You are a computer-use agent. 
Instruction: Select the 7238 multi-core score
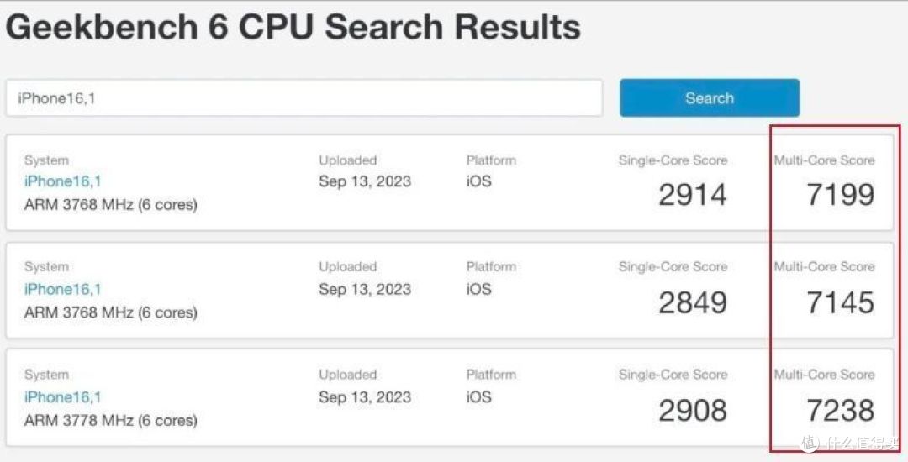840,410
